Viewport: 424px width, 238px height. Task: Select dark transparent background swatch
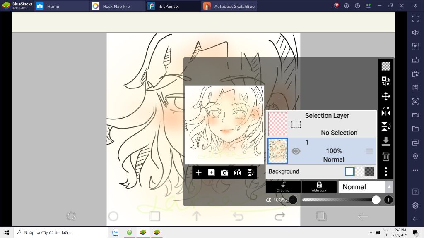(369, 171)
